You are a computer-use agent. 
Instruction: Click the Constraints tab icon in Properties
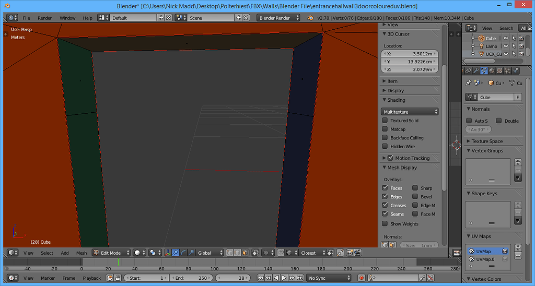tap(468, 71)
